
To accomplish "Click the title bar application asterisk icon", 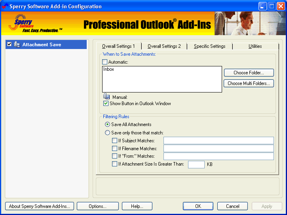I will tap(5, 6).
